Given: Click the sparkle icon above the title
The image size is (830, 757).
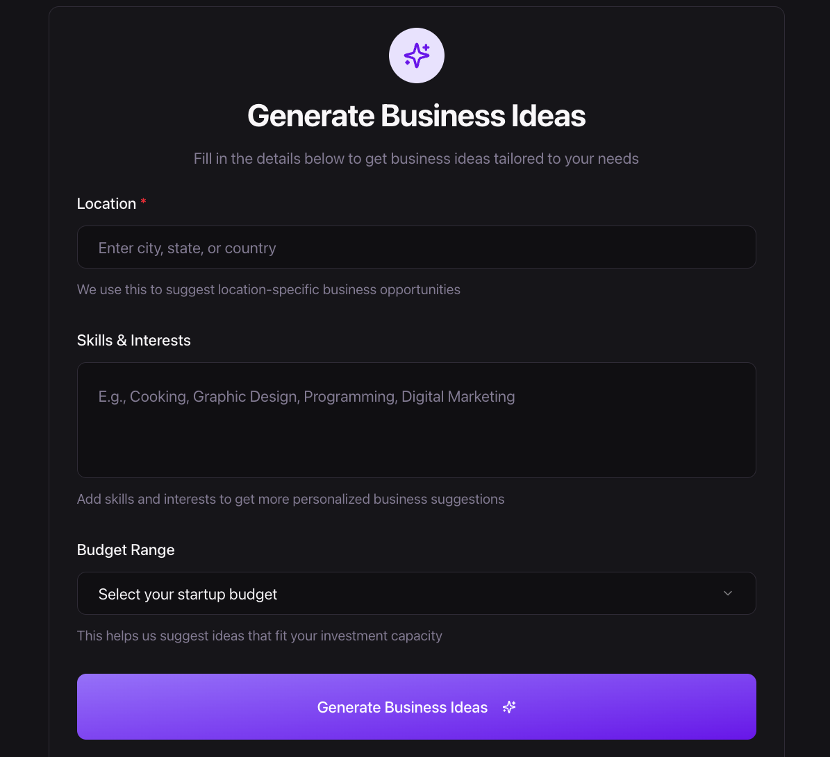Looking at the screenshot, I should [416, 55].
